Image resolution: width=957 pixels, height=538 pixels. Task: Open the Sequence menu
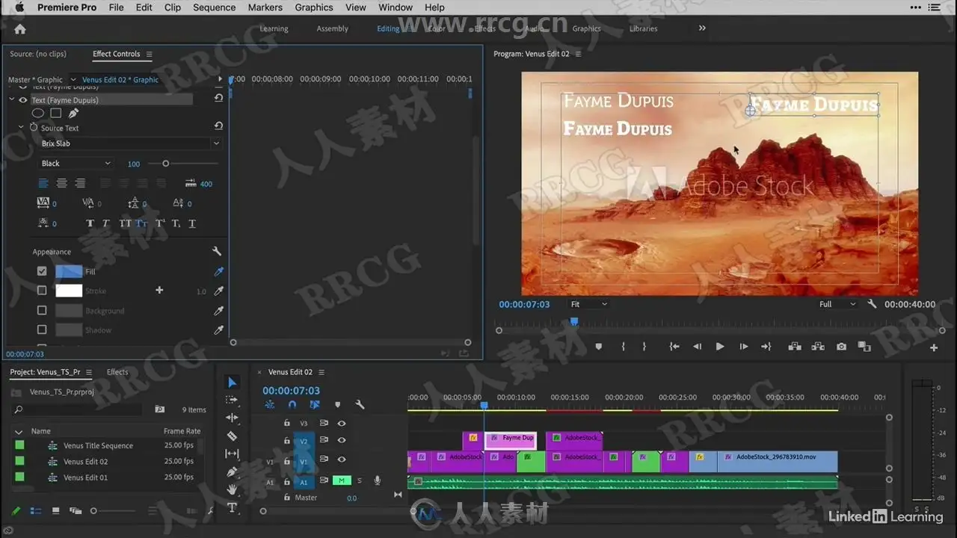click(x=215, y=7)
